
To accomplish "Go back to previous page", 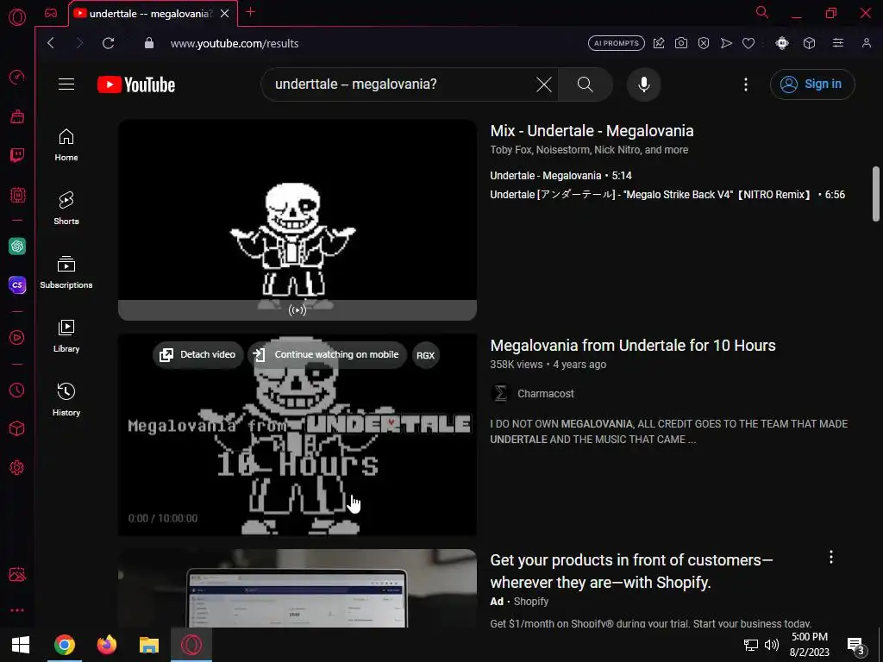I will tap(51, 43).
